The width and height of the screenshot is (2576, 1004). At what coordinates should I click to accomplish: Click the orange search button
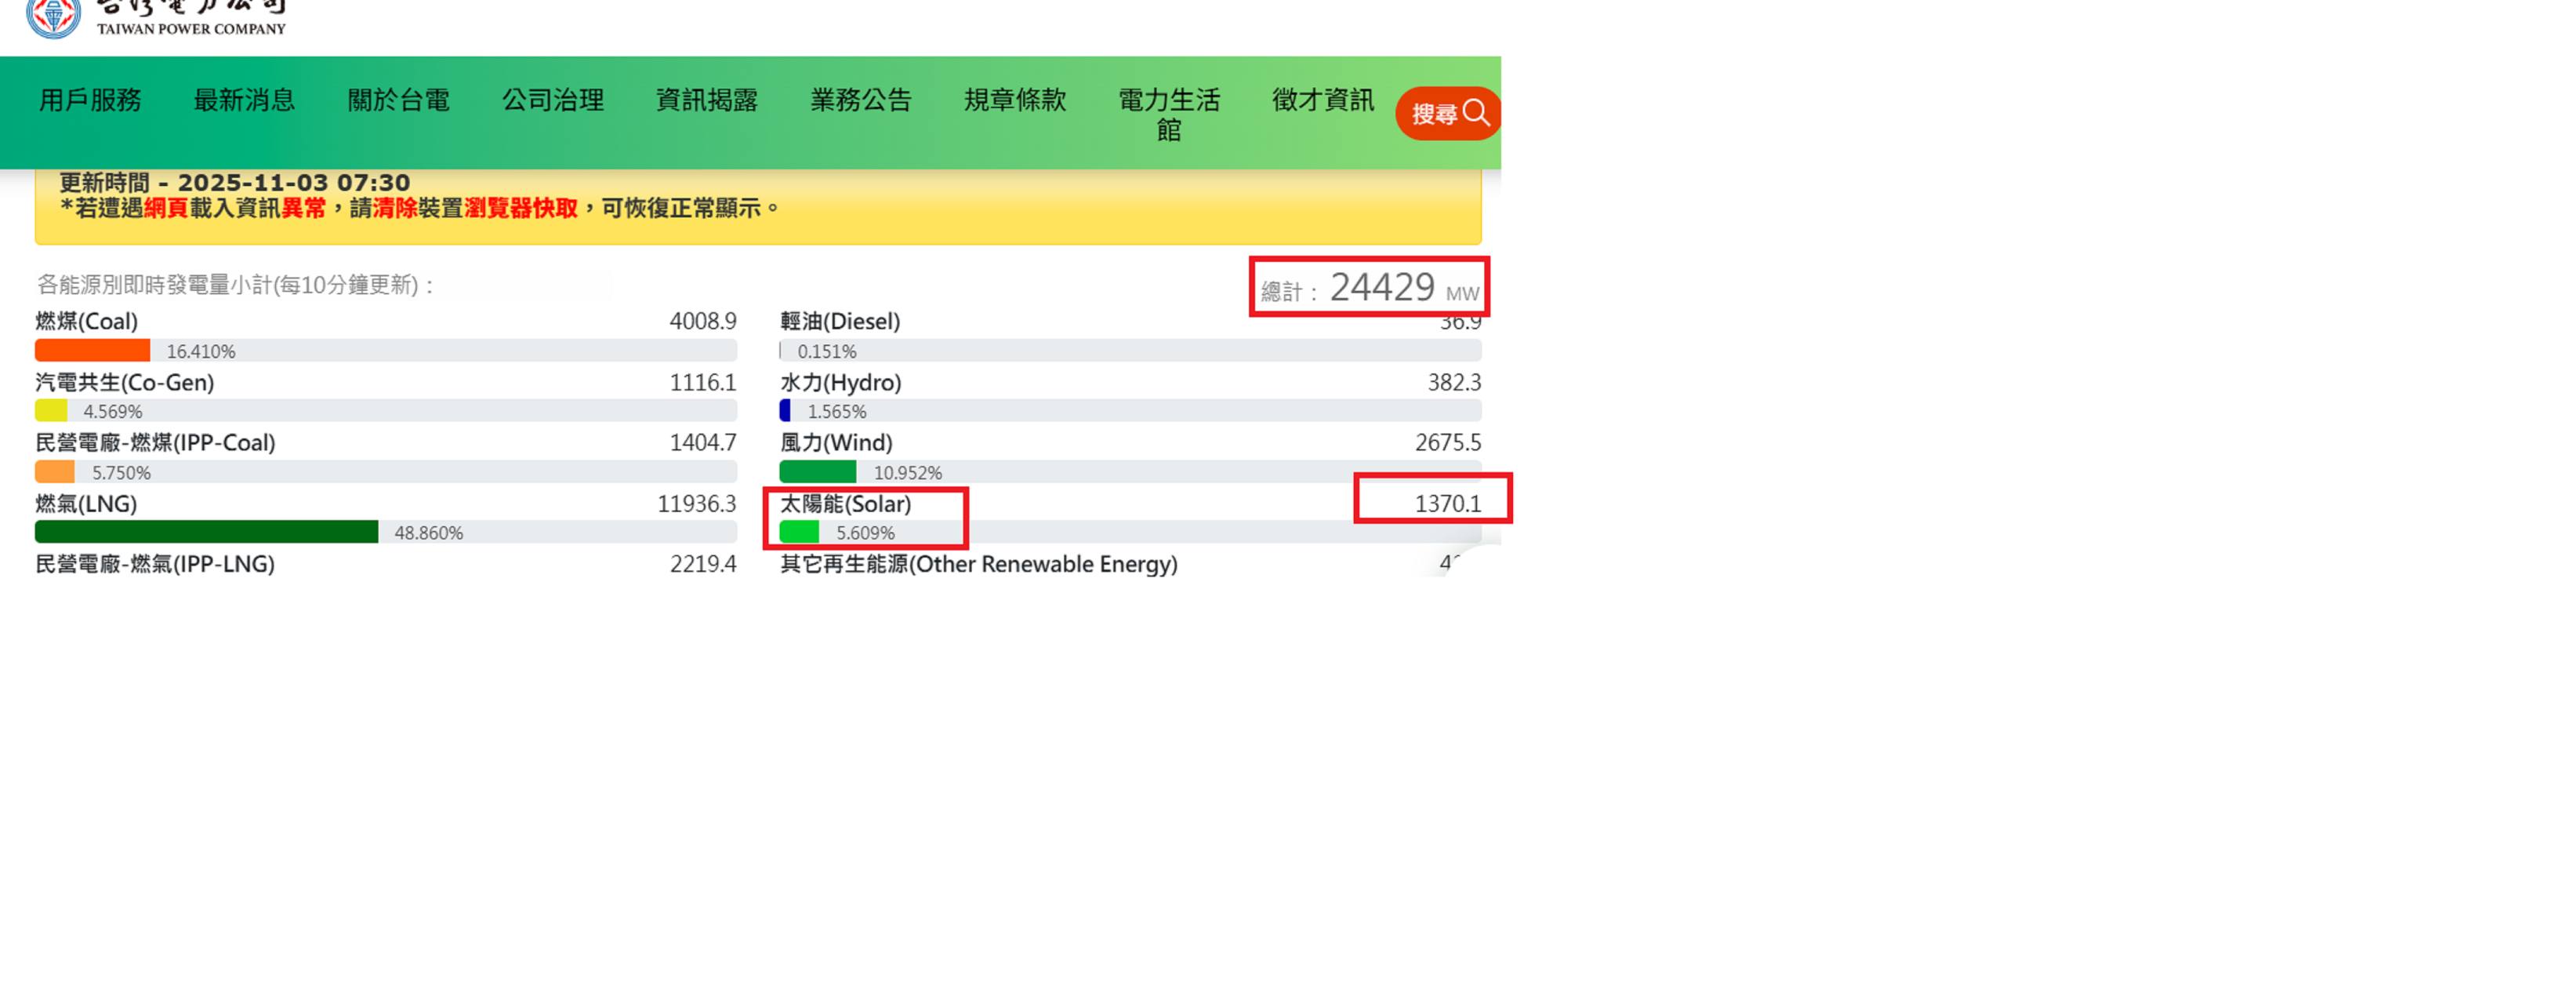[x=1448, y=113]
